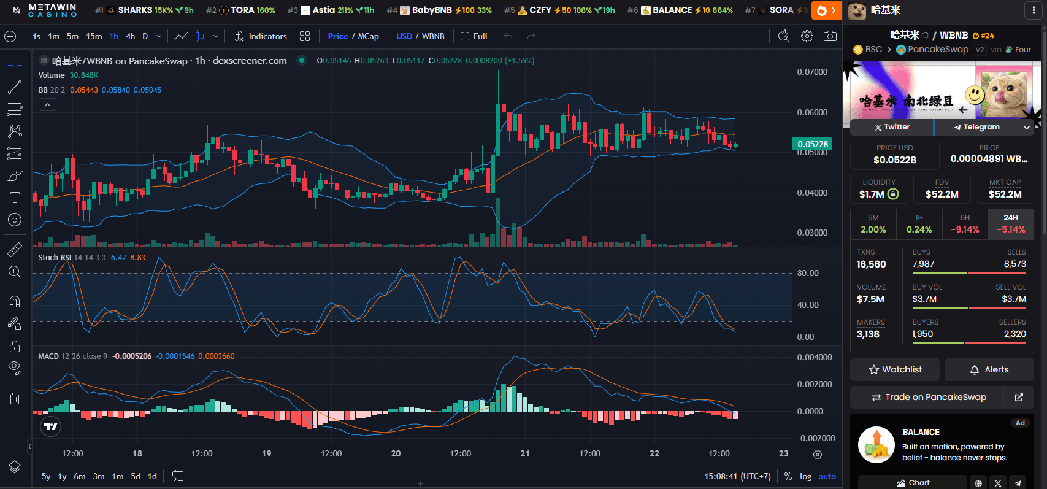1047x489 pixels.
Task: Select the 4h timeframe
Action: tap(131, 36)
